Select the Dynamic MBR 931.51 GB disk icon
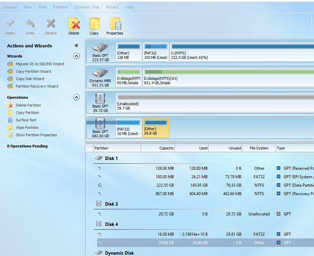This screenshot has height=256, width=314. click(100, 73)
